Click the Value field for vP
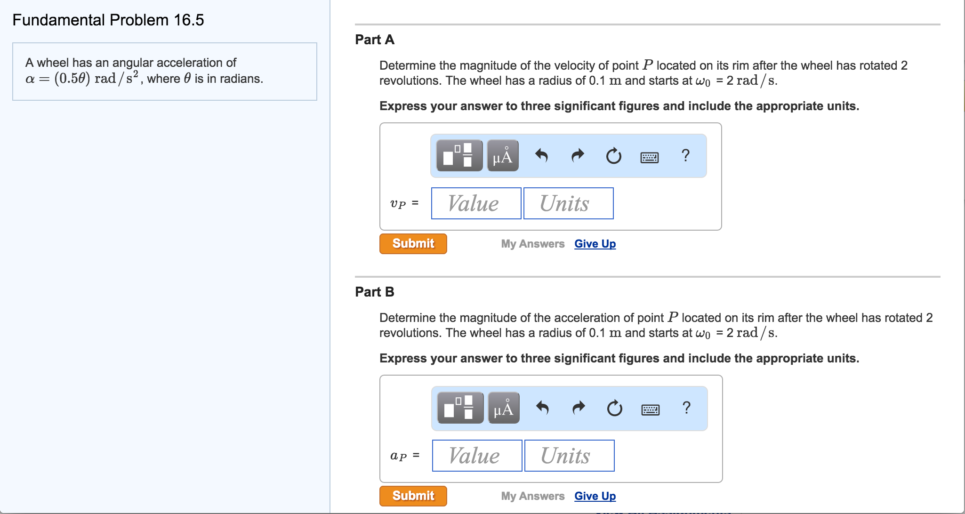The width and height of the screenshot is (965, 514). (475, 203)
